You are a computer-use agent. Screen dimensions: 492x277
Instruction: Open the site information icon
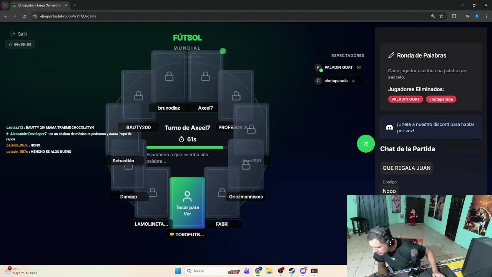click(35, 16)
